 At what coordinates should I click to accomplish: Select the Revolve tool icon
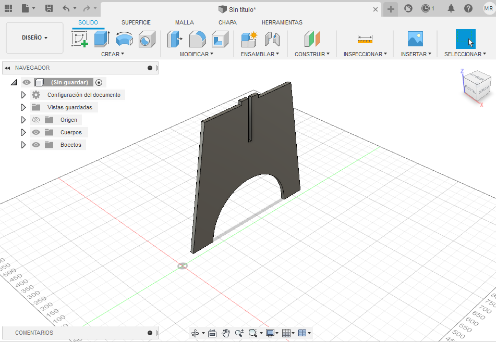point(124,39)
